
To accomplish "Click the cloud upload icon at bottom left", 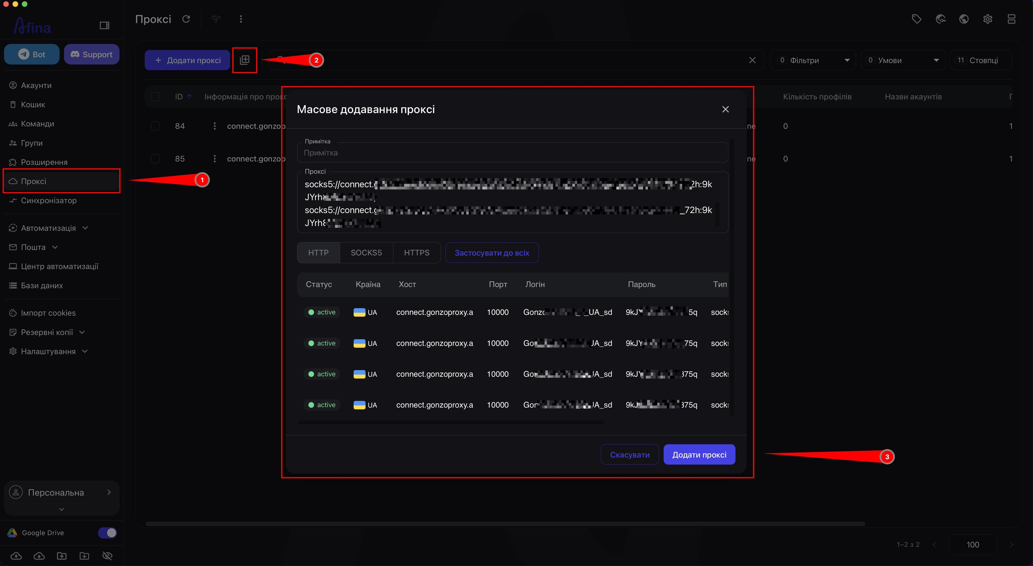I will click(16, 556).
